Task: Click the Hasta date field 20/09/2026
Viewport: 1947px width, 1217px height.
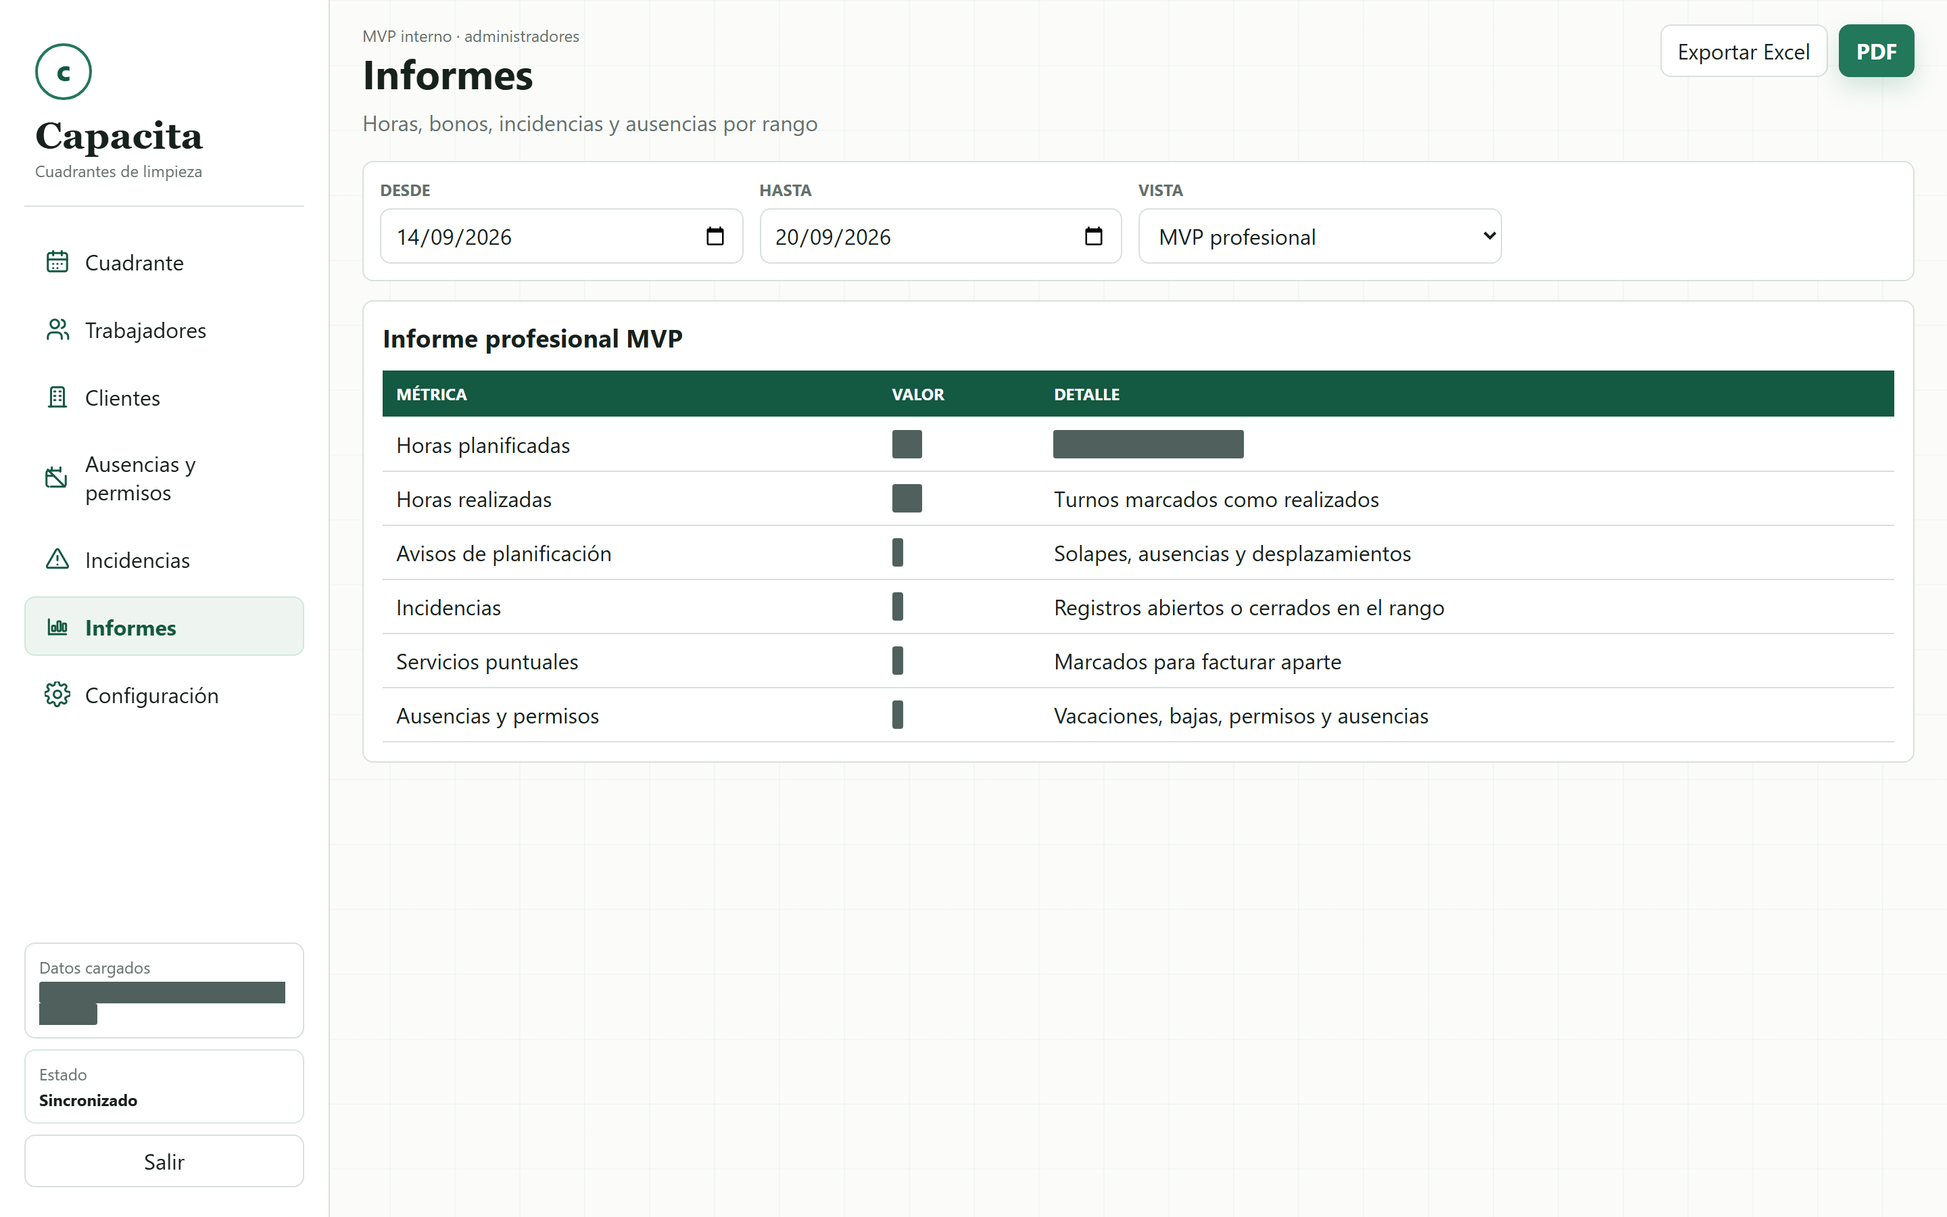Action: (x=940, y=237)
